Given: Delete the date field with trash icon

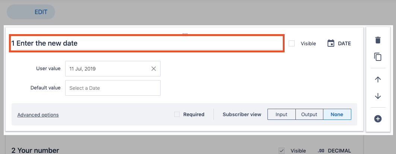Looking at the screenshot, I should (378, 40).
